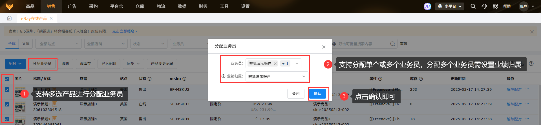The height and width of the screenshot is (125, 541).
Task: Switch to 子体 view
Action: pyautogui.click(x=12, y=44)
